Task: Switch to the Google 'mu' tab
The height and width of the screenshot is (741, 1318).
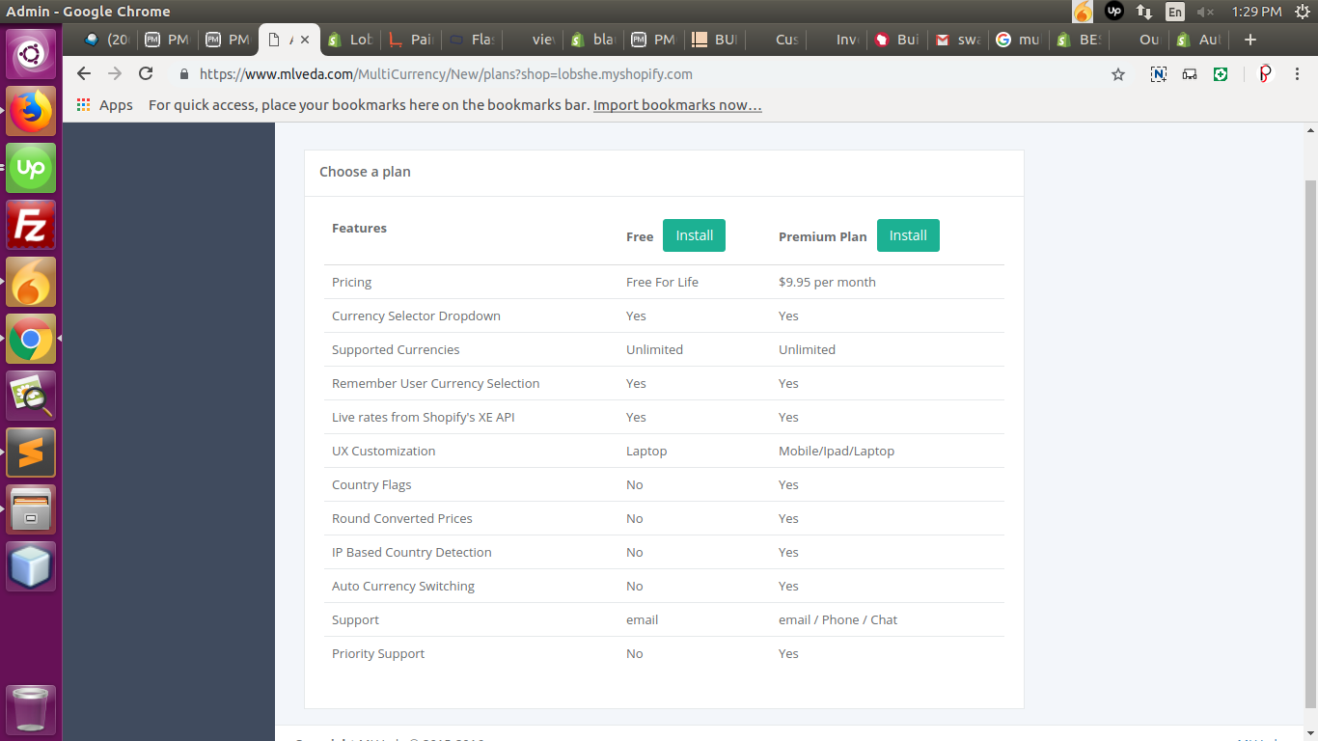Action: 1018,40
